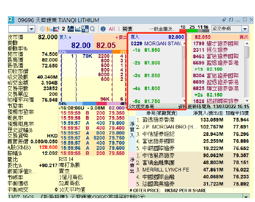Click the green segment under 25

[192, 31]
